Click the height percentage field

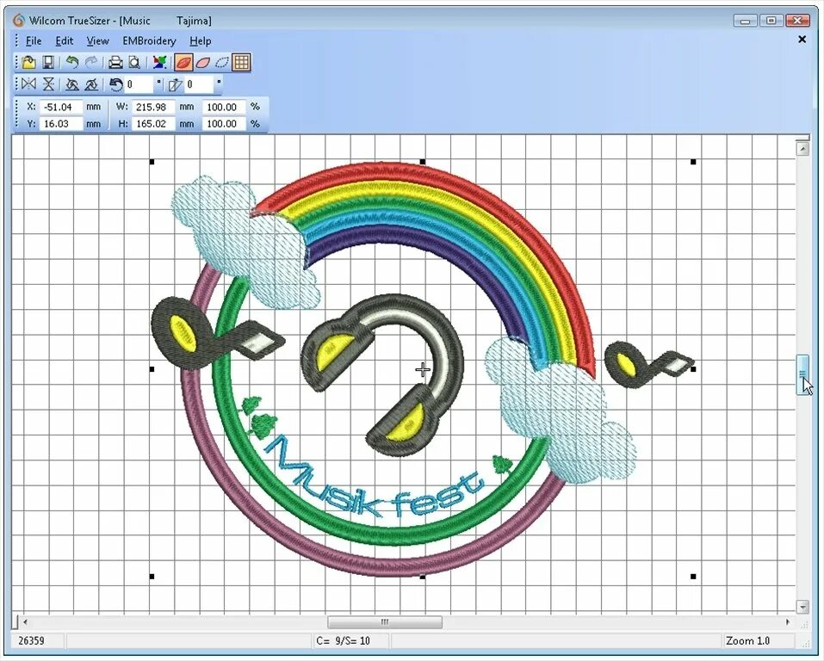224,123
